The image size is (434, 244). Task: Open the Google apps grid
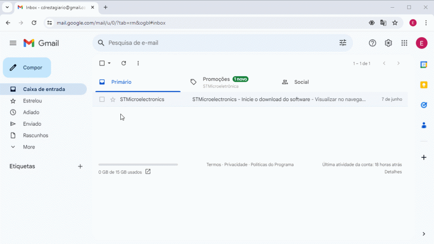pos(403,43)
